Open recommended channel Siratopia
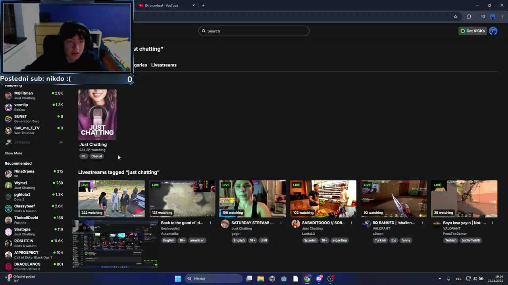 (x=34, y=232)
